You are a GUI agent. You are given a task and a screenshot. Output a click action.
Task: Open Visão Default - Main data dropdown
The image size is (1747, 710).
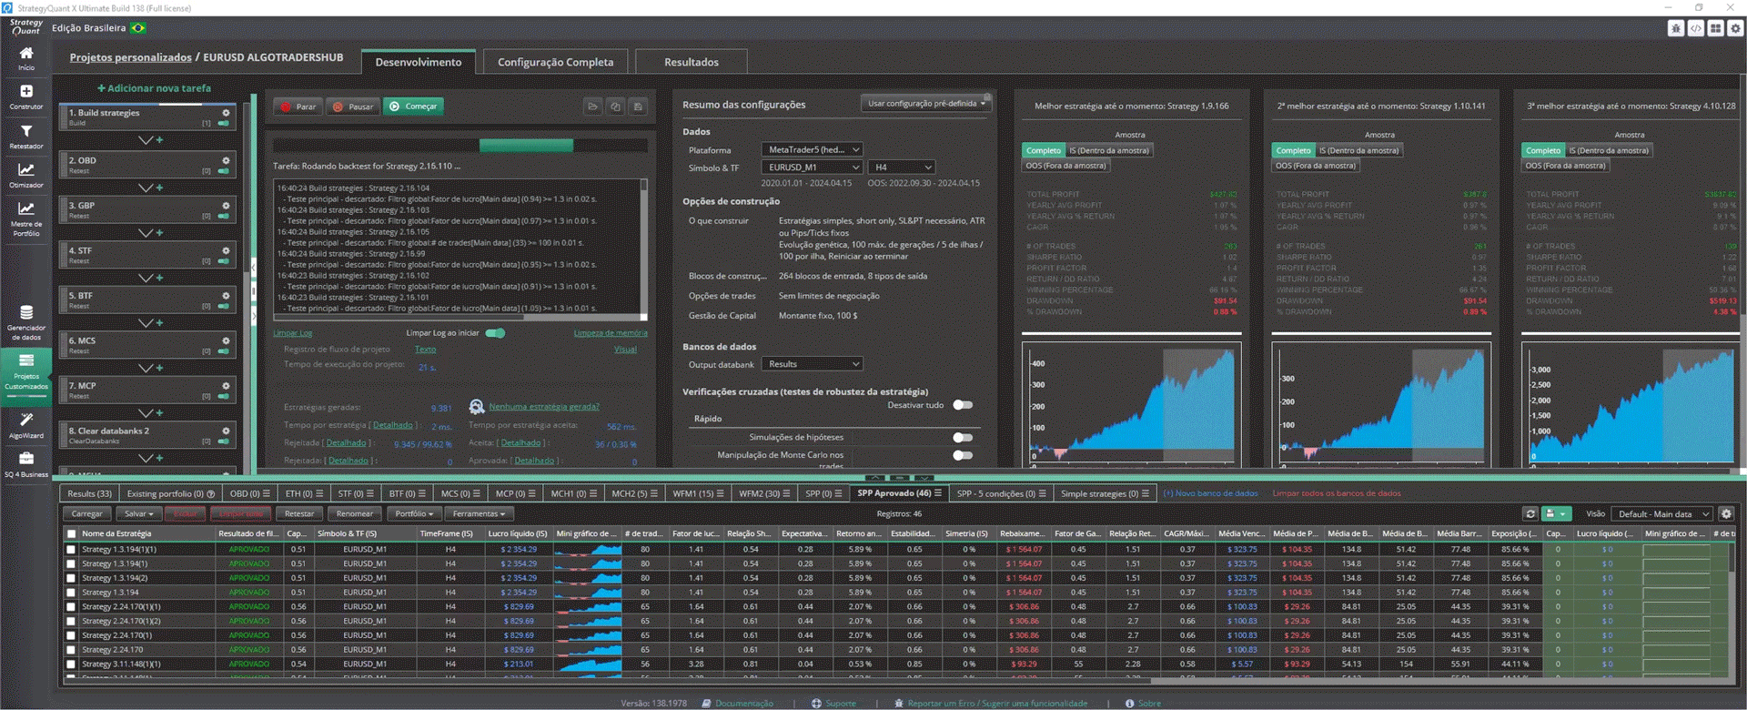1661,513
